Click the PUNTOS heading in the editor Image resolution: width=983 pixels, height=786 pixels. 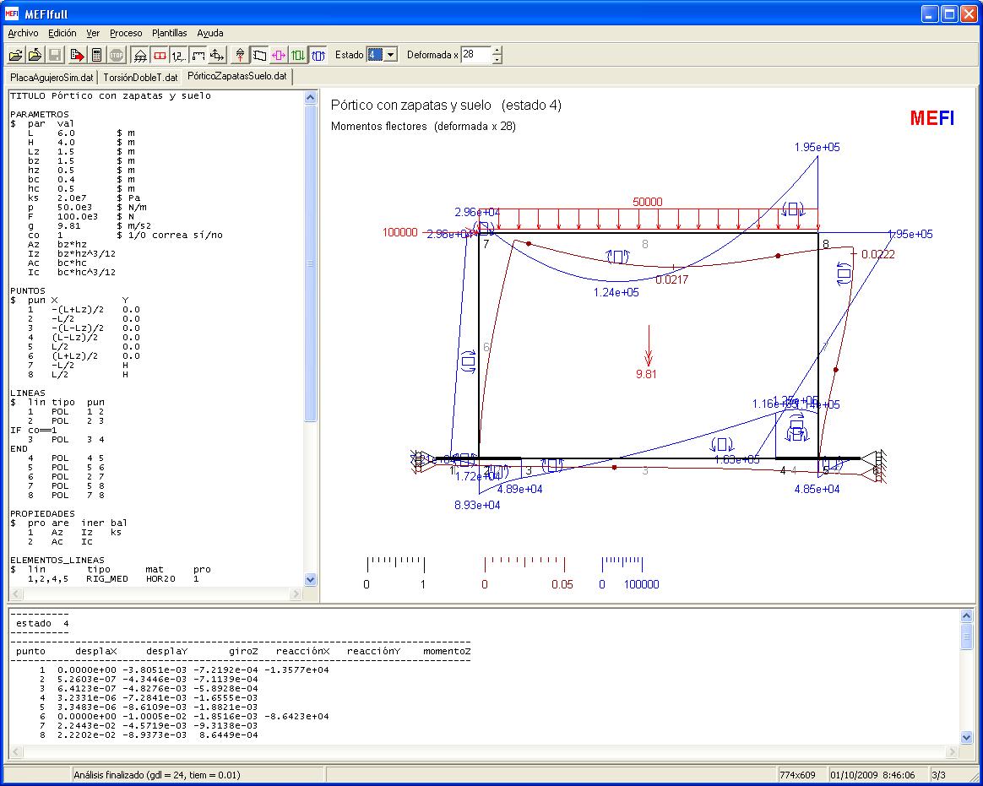pyautogui.click(x=28, y=290)
